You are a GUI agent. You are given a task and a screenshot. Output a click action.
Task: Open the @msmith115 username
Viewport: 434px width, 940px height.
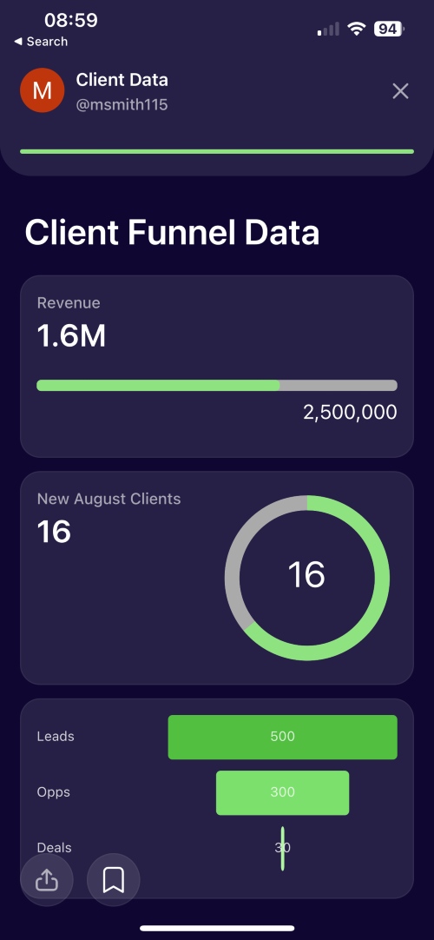[x=122, y=105]
